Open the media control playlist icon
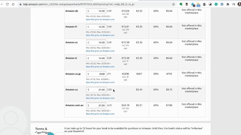 [233, 4]
